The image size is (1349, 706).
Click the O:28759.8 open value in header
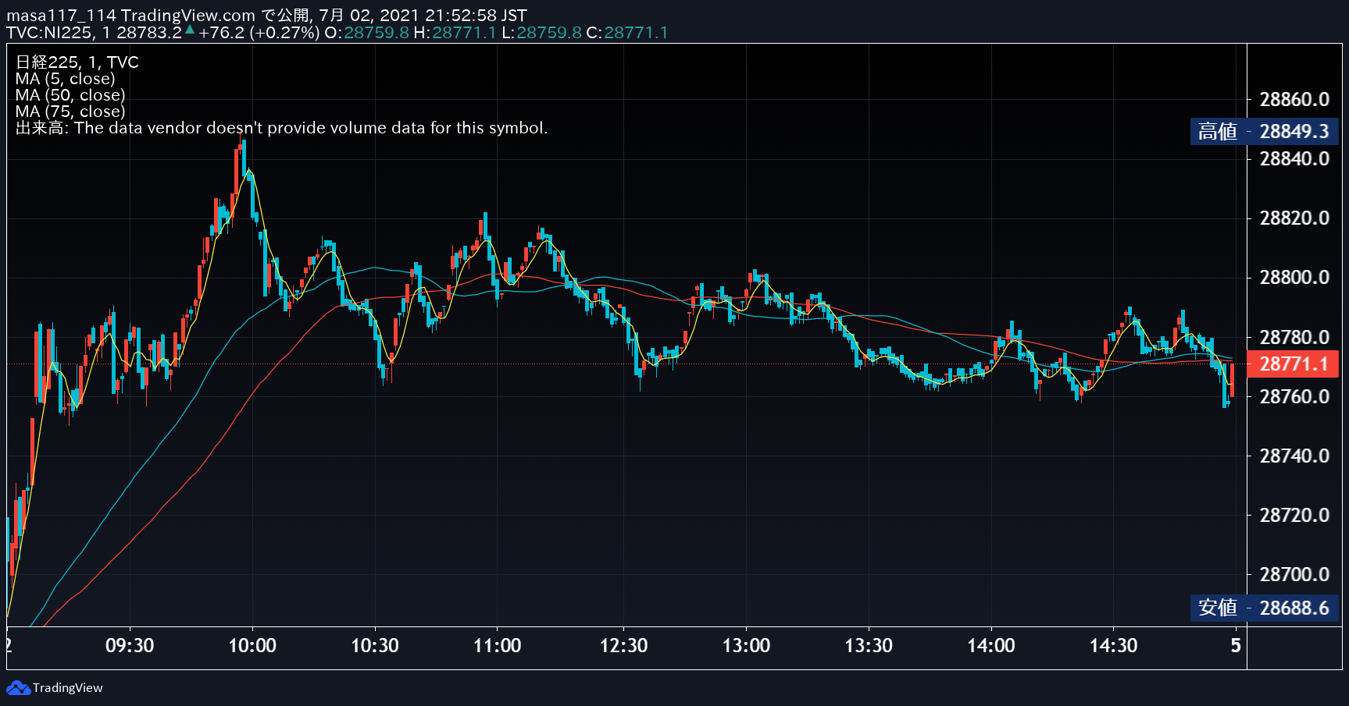tap(366, 33)
